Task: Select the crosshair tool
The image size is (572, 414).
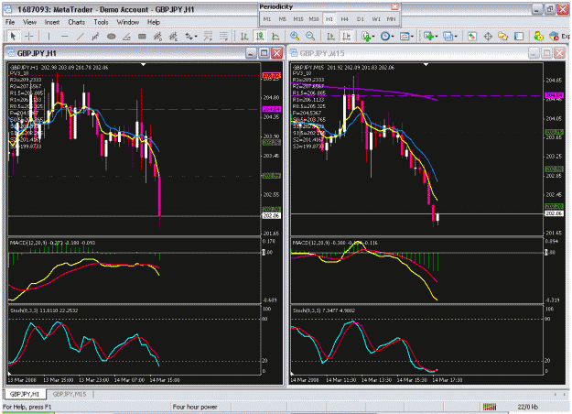Action: pyautogui.click(x=28, y=36)
